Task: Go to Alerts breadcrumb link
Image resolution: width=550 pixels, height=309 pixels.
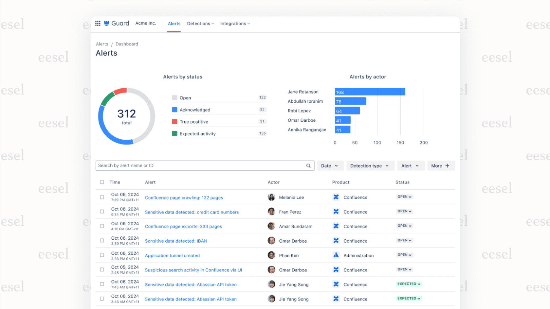Action: click(x=102, y=44)
